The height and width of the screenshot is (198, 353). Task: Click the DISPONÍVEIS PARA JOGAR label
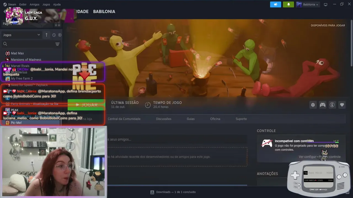[x=328, y=25]
